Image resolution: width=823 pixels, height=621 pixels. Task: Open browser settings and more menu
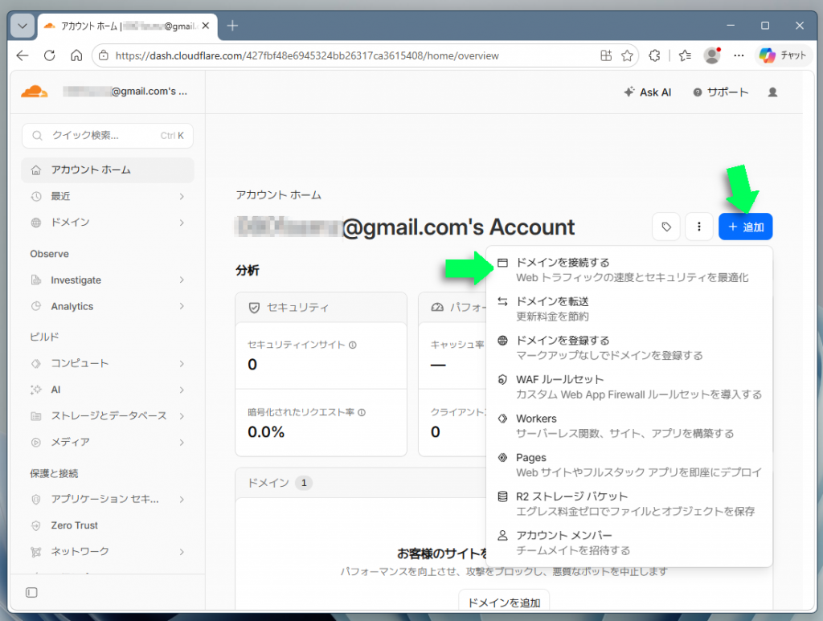pyautogui.click(x=739, y=55)
